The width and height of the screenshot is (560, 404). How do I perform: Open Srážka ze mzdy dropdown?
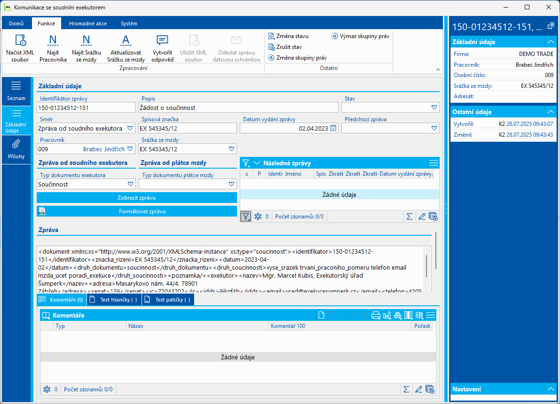(231, 149)
